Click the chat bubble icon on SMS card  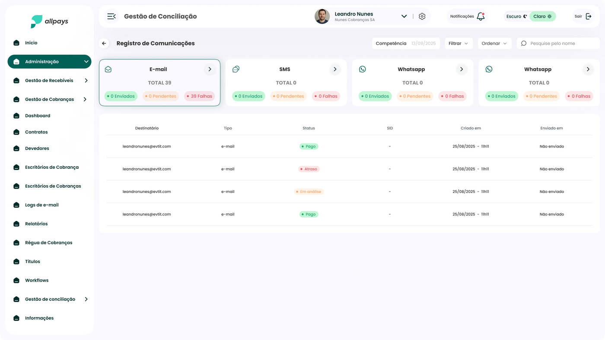pyautogui.click(x=236, y=69)
